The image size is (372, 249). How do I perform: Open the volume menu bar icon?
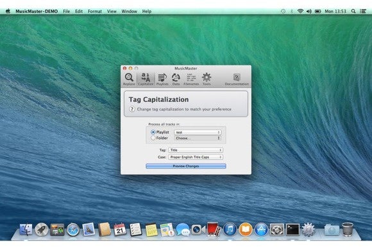coord(309,11)
